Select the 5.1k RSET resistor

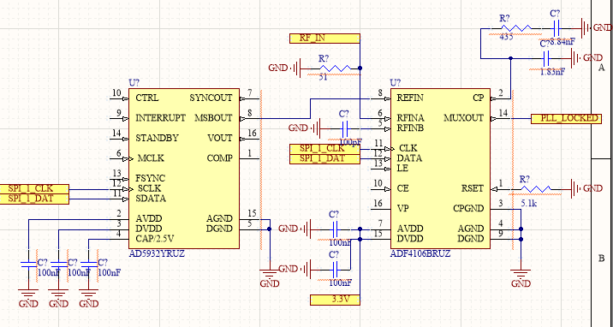[535, 188]
